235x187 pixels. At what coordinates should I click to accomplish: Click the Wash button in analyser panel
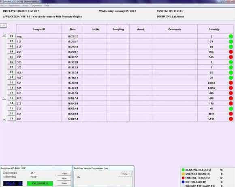point(64,174)
